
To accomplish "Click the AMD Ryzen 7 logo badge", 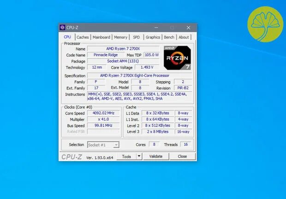I will click(x=177, y=58).
